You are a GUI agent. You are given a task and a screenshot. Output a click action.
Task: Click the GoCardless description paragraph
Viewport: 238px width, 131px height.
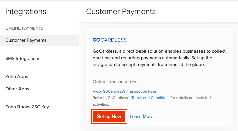tap(159, 58)
